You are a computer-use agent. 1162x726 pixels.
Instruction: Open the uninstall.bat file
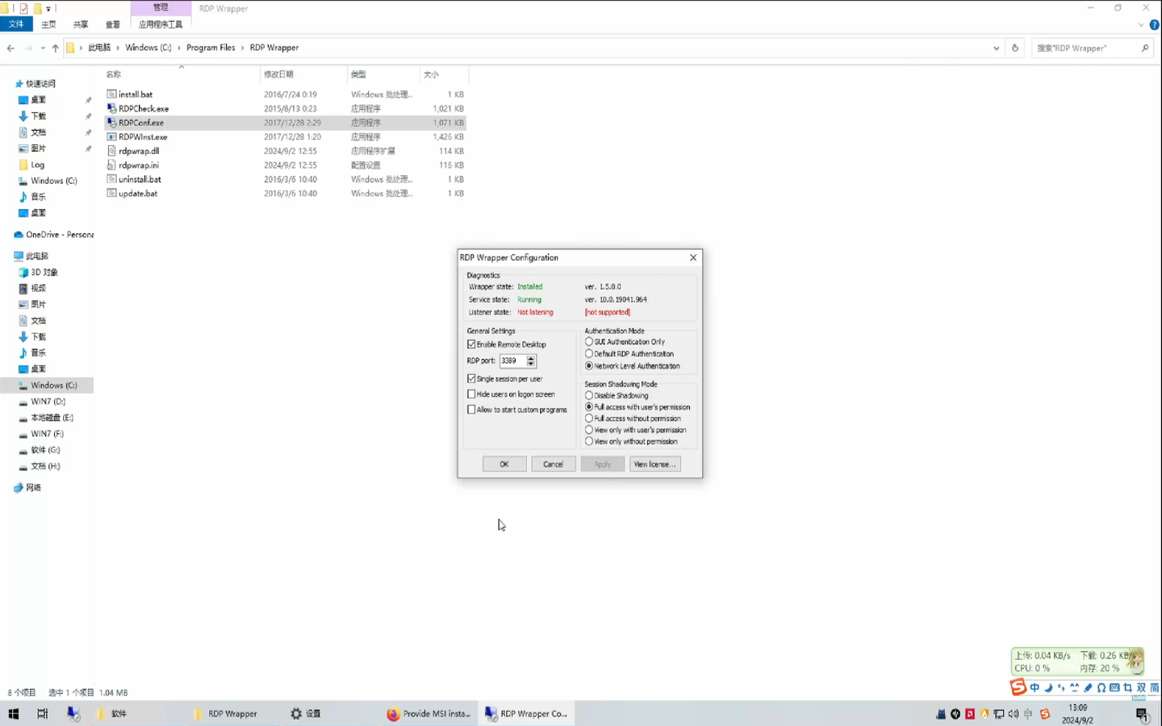[x=140, y=179]
